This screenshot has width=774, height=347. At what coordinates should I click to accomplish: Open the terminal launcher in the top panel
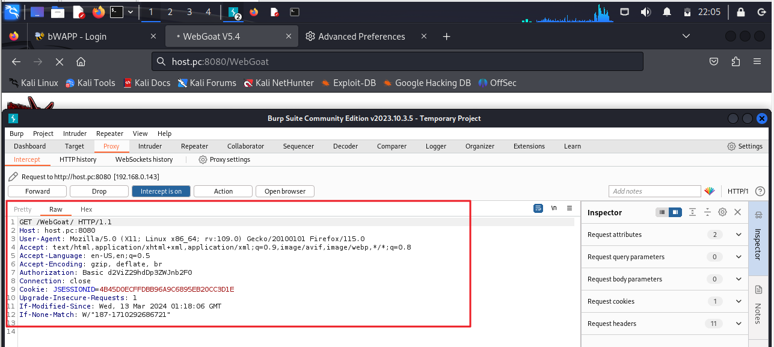click(x=117, y=11)
